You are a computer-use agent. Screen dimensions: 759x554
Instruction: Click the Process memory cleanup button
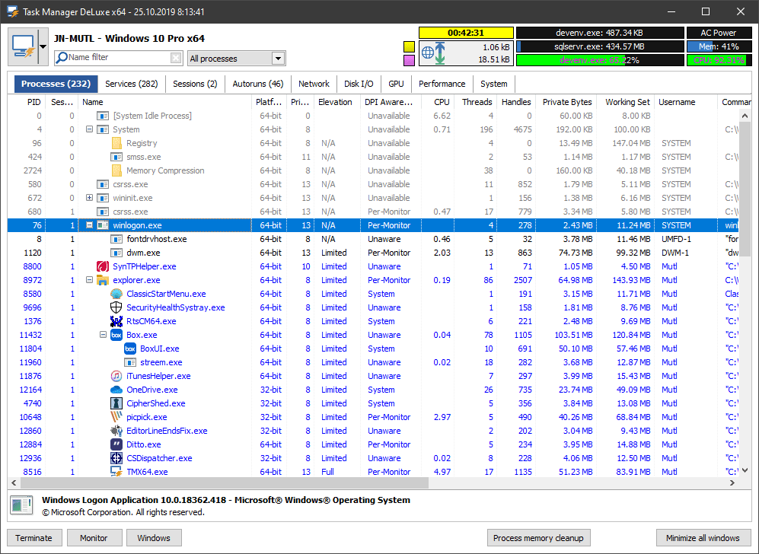tap(539, 538)
